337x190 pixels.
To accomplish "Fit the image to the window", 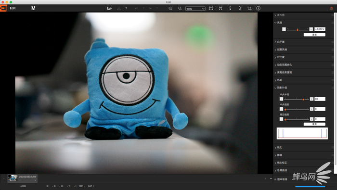I will pos(211,8).
